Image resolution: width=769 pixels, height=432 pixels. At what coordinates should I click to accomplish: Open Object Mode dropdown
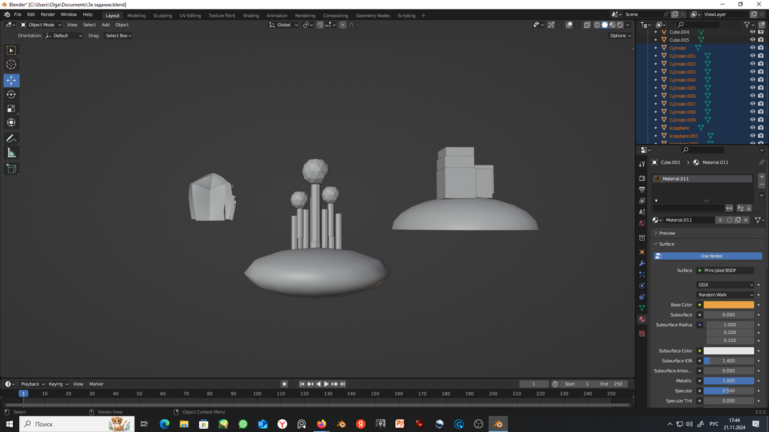coord(42,25)
